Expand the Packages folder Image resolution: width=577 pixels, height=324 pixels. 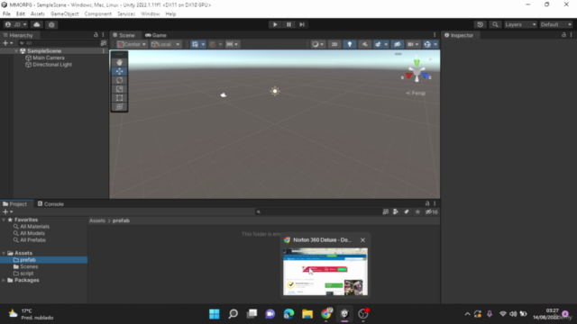[4, 280]
